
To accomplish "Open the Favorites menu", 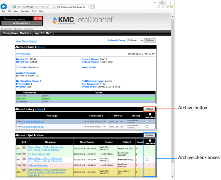I will pyautogui.click(x=25, y=11).
